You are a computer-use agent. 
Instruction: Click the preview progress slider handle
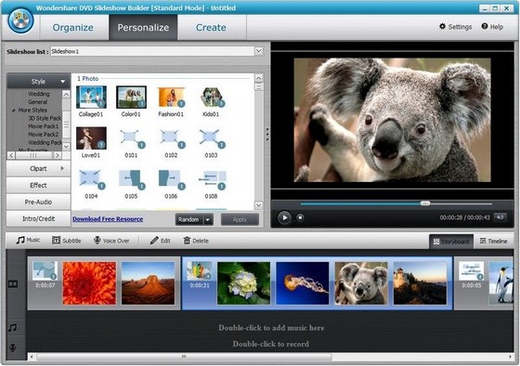(x=425, y=203)
